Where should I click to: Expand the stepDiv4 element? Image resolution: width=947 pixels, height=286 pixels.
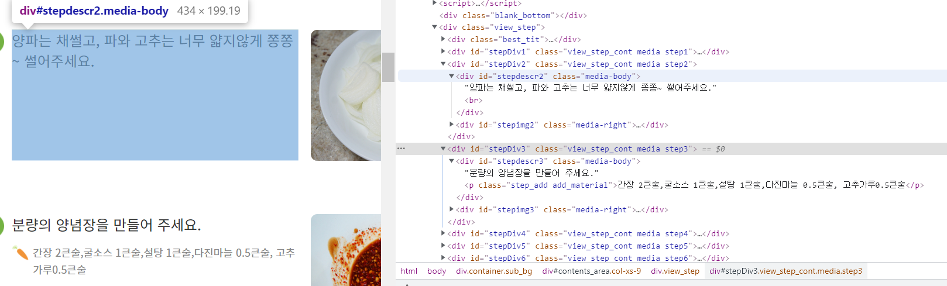(443, 233)
